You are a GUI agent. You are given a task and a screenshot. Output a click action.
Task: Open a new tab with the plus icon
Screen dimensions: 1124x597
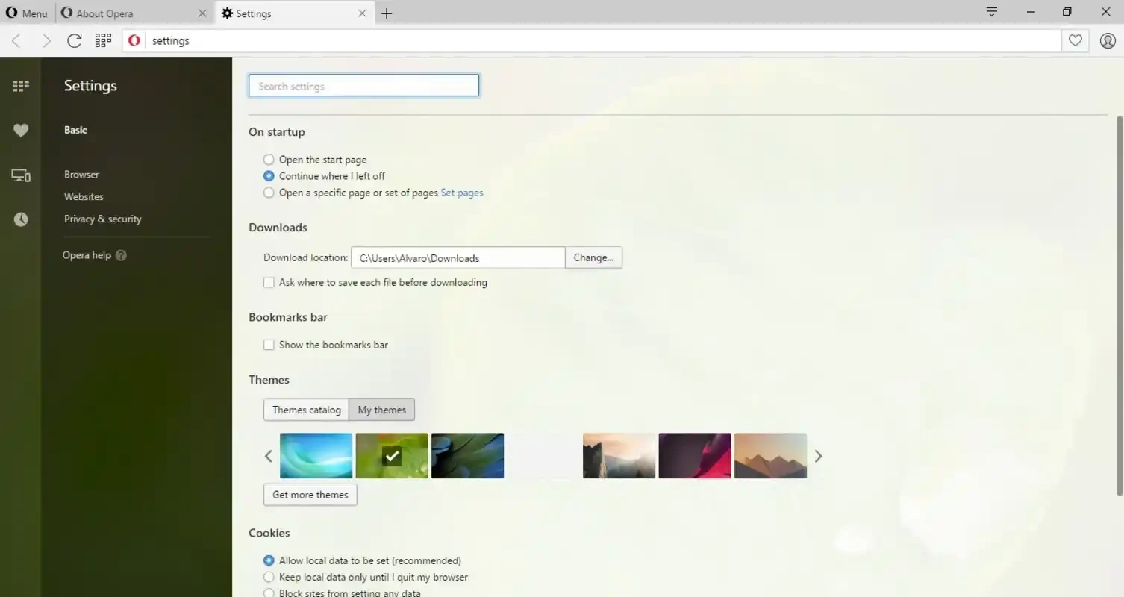point(387,13)
